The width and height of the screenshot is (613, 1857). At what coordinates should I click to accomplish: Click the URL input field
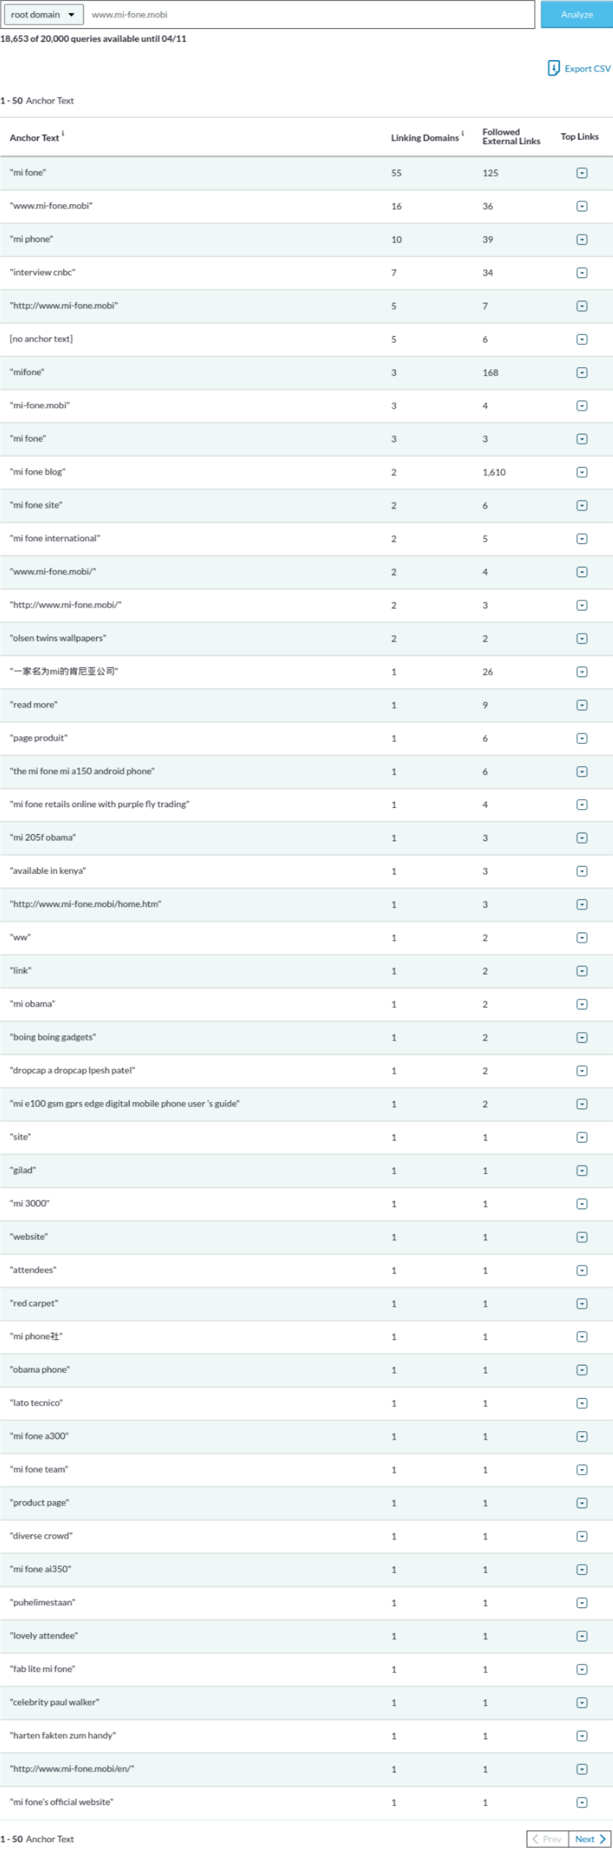pos(310,14)
